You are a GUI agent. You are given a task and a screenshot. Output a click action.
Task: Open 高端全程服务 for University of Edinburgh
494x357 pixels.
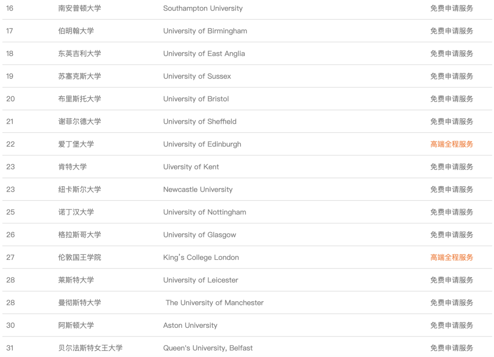(451, 144)
